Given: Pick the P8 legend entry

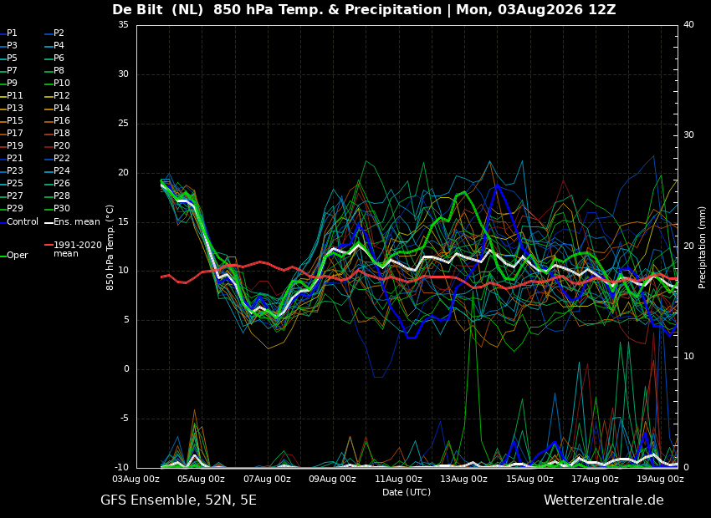Looking at the screenshot, I should coord(59,71).
